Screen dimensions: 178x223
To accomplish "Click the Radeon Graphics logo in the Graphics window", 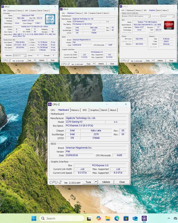I will point(169,25).
